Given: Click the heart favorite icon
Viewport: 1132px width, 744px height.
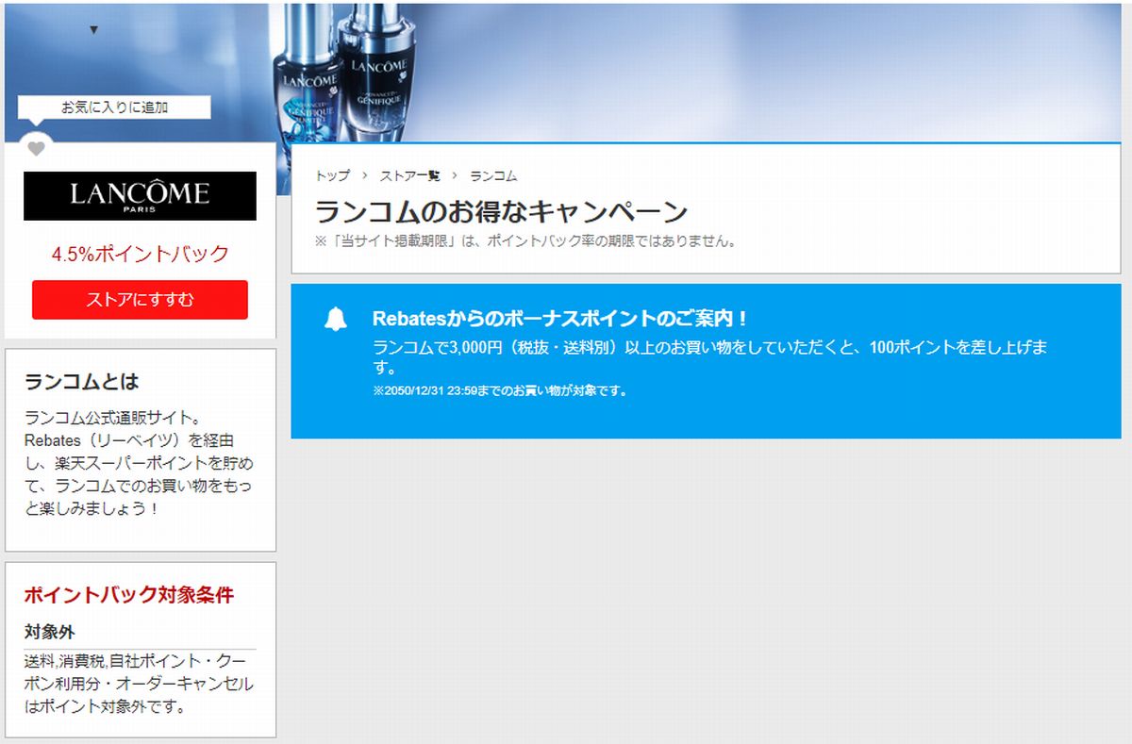Looking at the screenshot, I should (x=36, y=149).
